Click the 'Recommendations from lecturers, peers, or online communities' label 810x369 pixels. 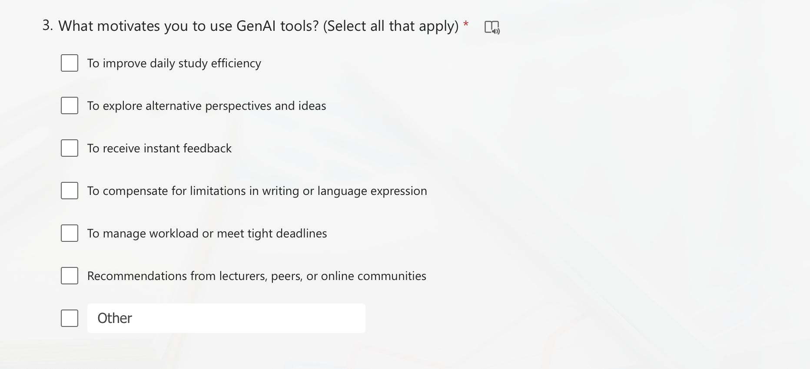tap(256, 276)
